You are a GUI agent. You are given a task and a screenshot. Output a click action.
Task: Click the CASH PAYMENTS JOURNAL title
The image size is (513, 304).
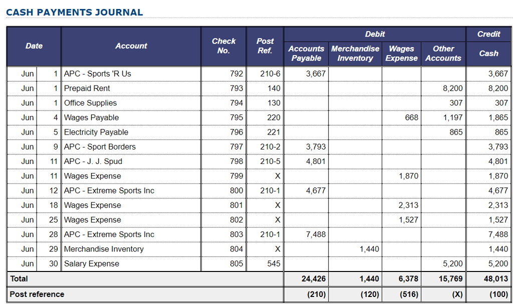click(74, 12)
